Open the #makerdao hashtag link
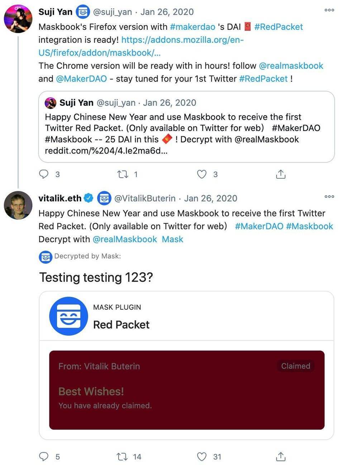The width and height of the screenshot is (344, 465). point(192,27)
